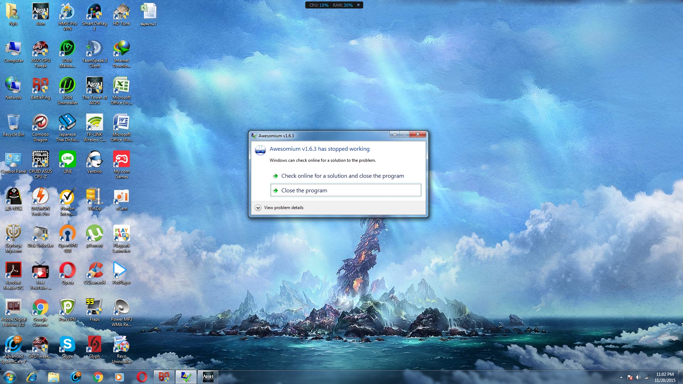Switch to AION taskbar window button
This screenshot has height=384, width=683.
208,377
